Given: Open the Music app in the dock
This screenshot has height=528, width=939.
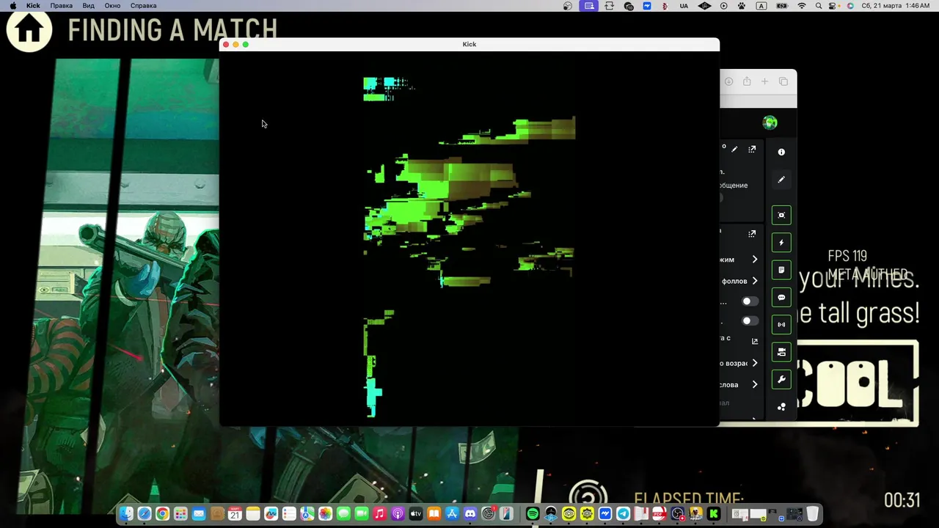Looking at the screenshot, I should pos(379,514).
